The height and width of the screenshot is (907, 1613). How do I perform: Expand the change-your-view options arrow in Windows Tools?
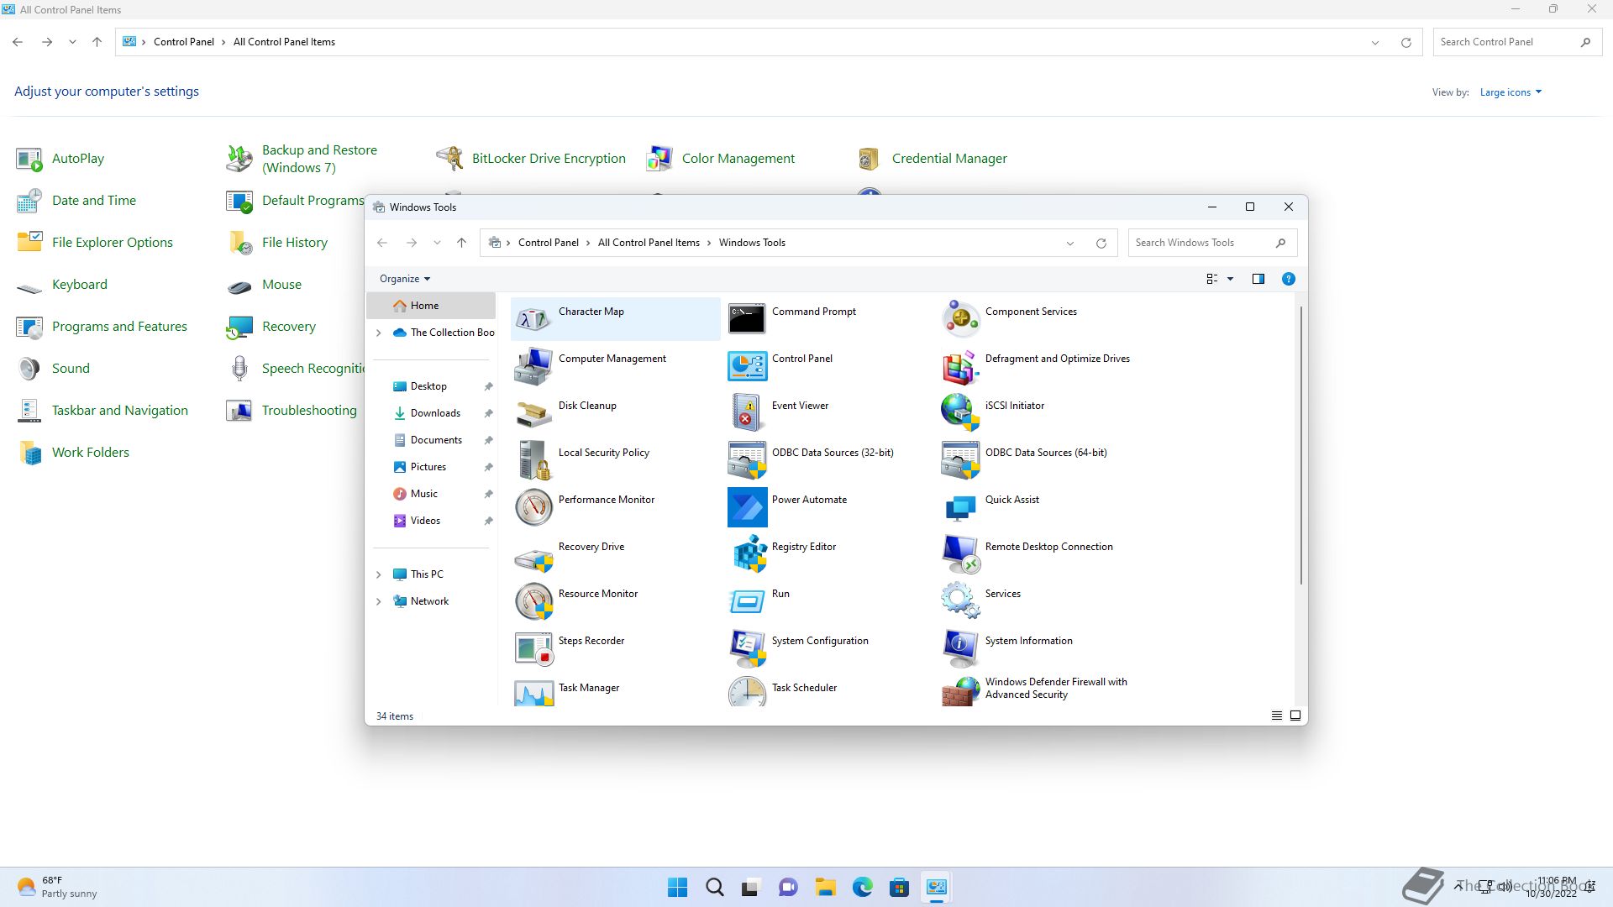coord(1230,279)
